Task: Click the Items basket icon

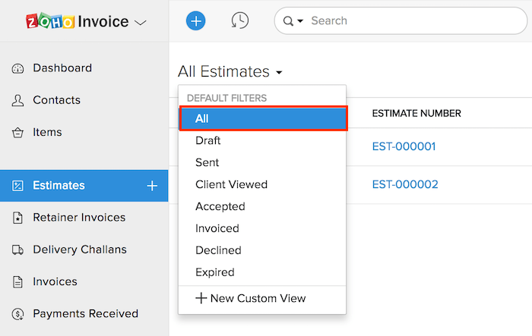Action: tap(18, 133)
